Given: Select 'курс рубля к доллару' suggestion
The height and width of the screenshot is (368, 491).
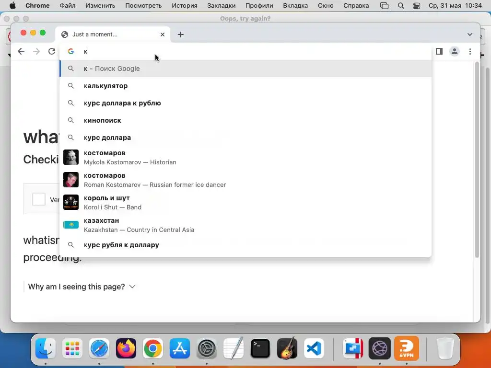Looking at the screenshot, I should pos(245,245).
